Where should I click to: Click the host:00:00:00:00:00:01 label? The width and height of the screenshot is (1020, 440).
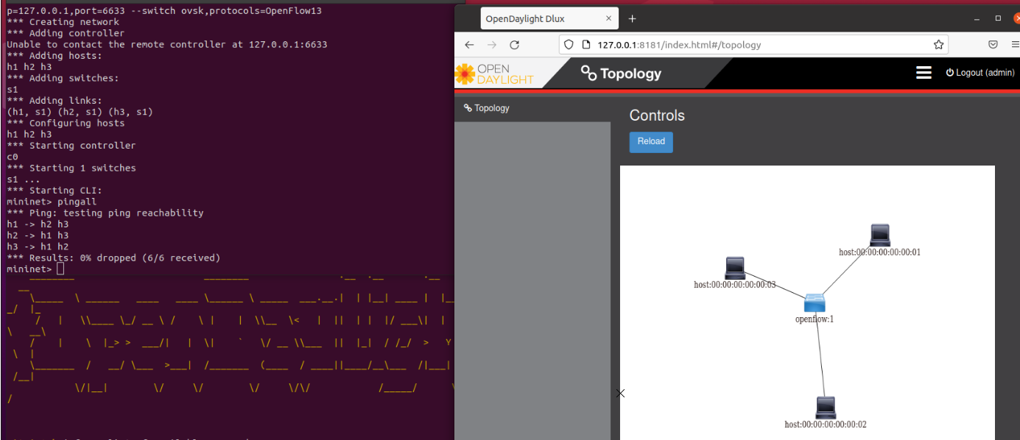coord(879,252)
